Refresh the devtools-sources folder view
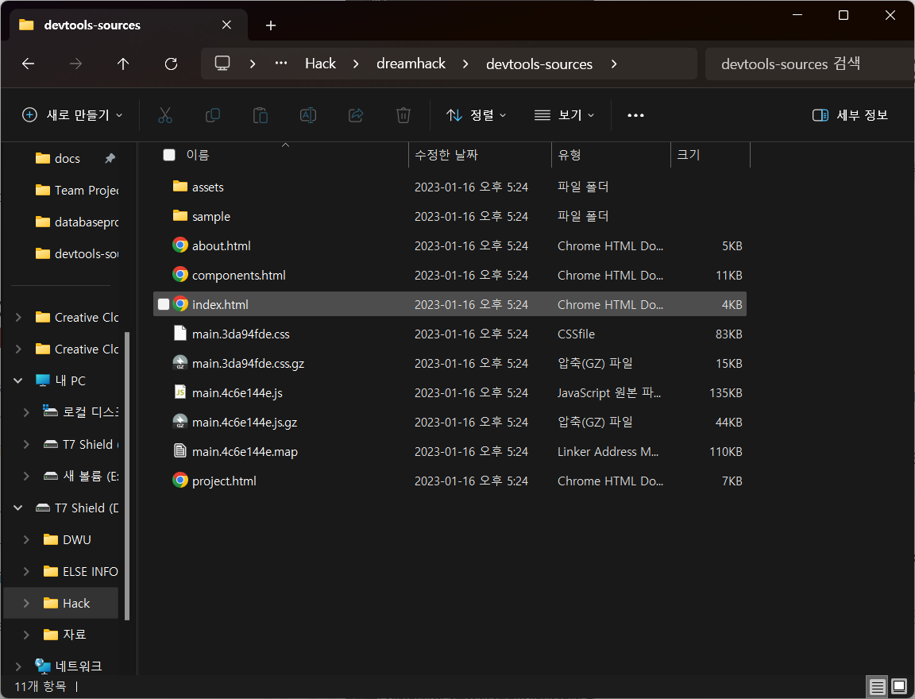Viewport: 915px width, 699px height. click(171, 64)
